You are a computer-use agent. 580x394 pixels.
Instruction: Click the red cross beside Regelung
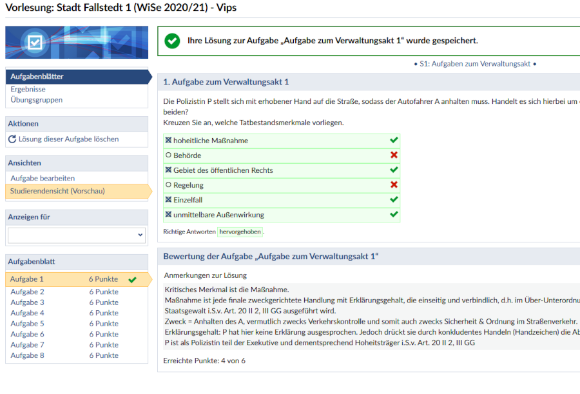point(395,184)
